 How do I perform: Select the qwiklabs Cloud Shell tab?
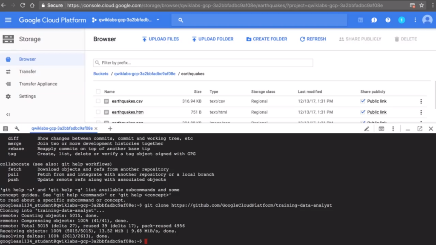click(62, 128)
